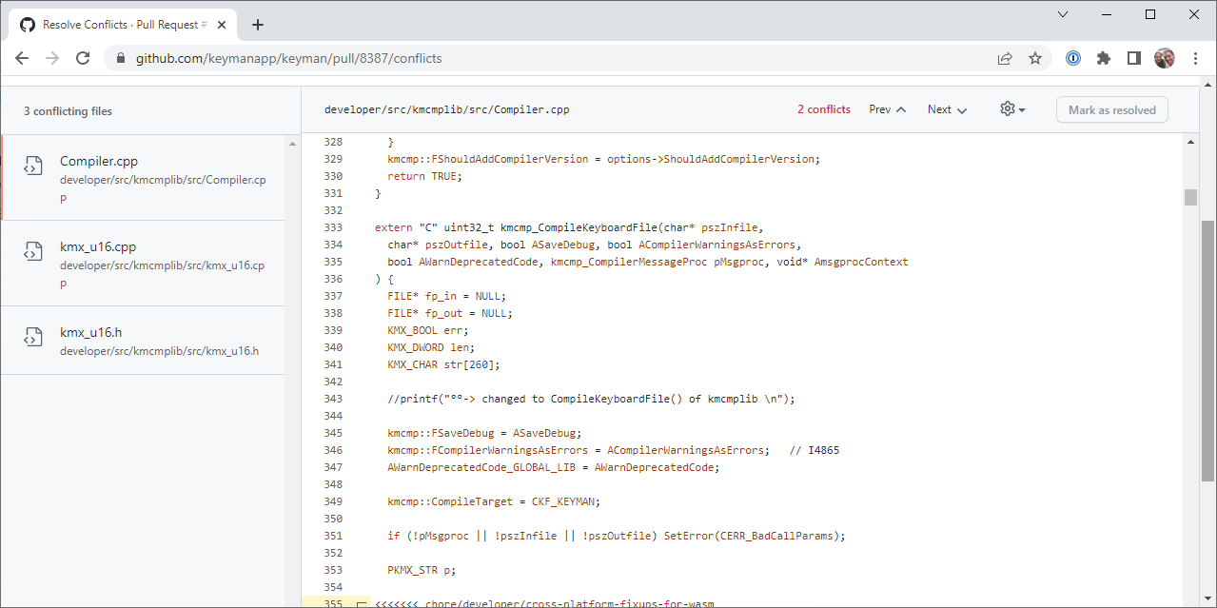Click the file icon beside kmx_u16.cpp

(32, 251)
